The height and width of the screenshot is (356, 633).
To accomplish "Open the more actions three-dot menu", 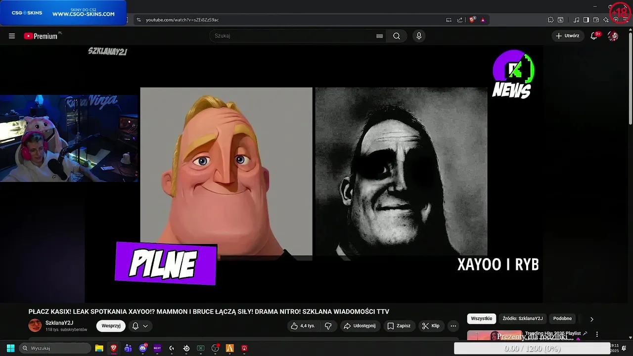I will (x=453, y=326).
